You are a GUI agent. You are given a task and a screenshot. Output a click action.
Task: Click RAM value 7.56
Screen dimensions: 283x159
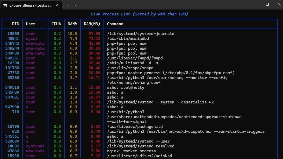point(95,151)
